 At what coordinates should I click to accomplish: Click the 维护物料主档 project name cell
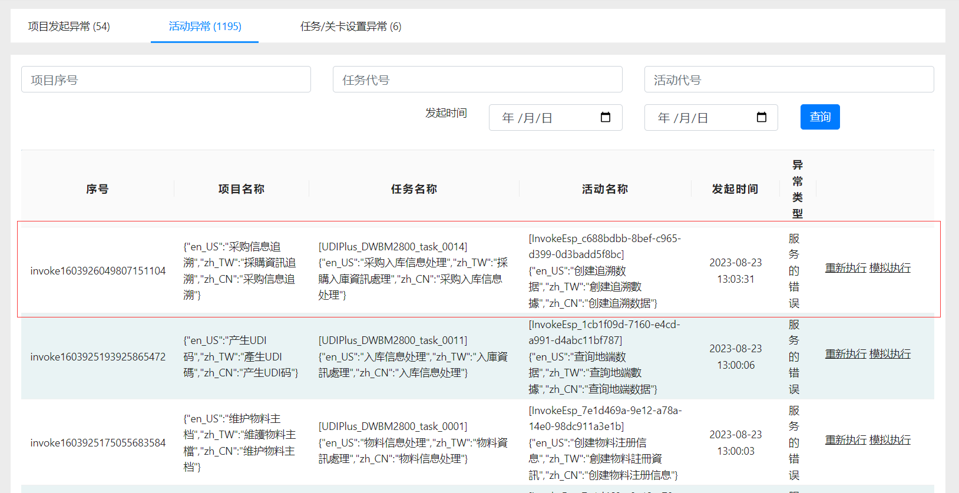[240, 443]
